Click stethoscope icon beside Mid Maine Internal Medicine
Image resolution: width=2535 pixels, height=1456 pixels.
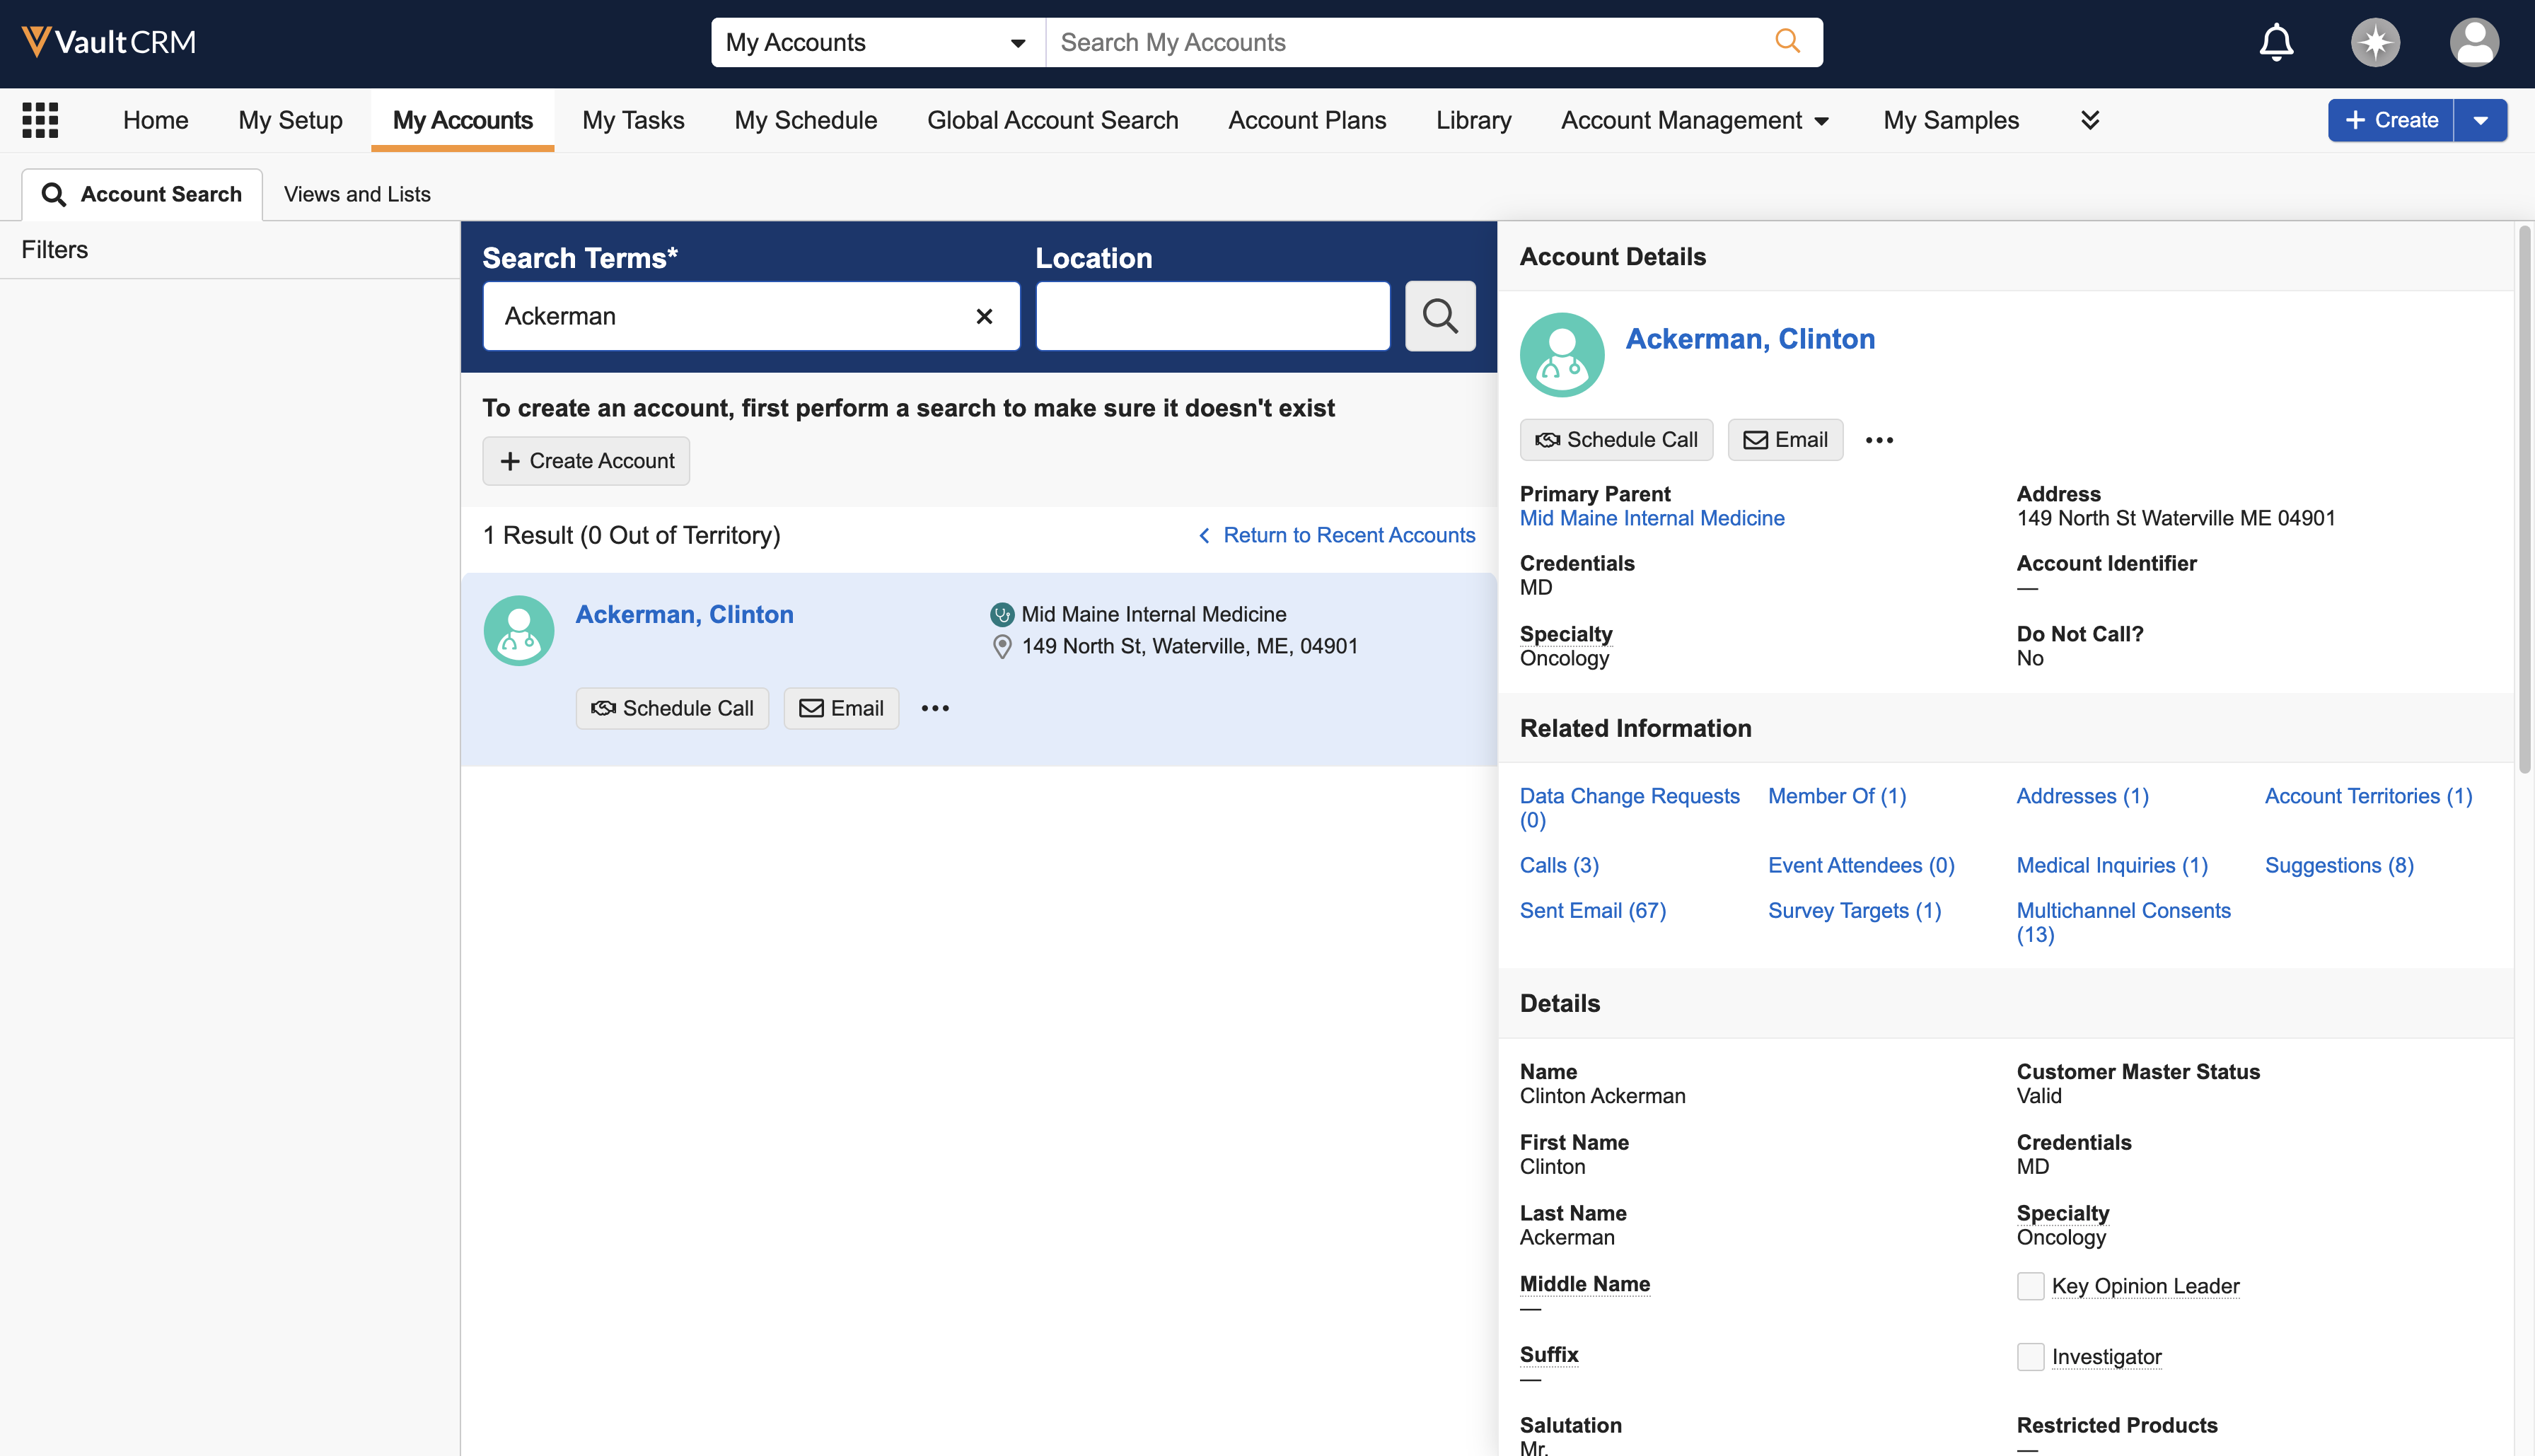pyautogui.click(x=1002, y=614)
